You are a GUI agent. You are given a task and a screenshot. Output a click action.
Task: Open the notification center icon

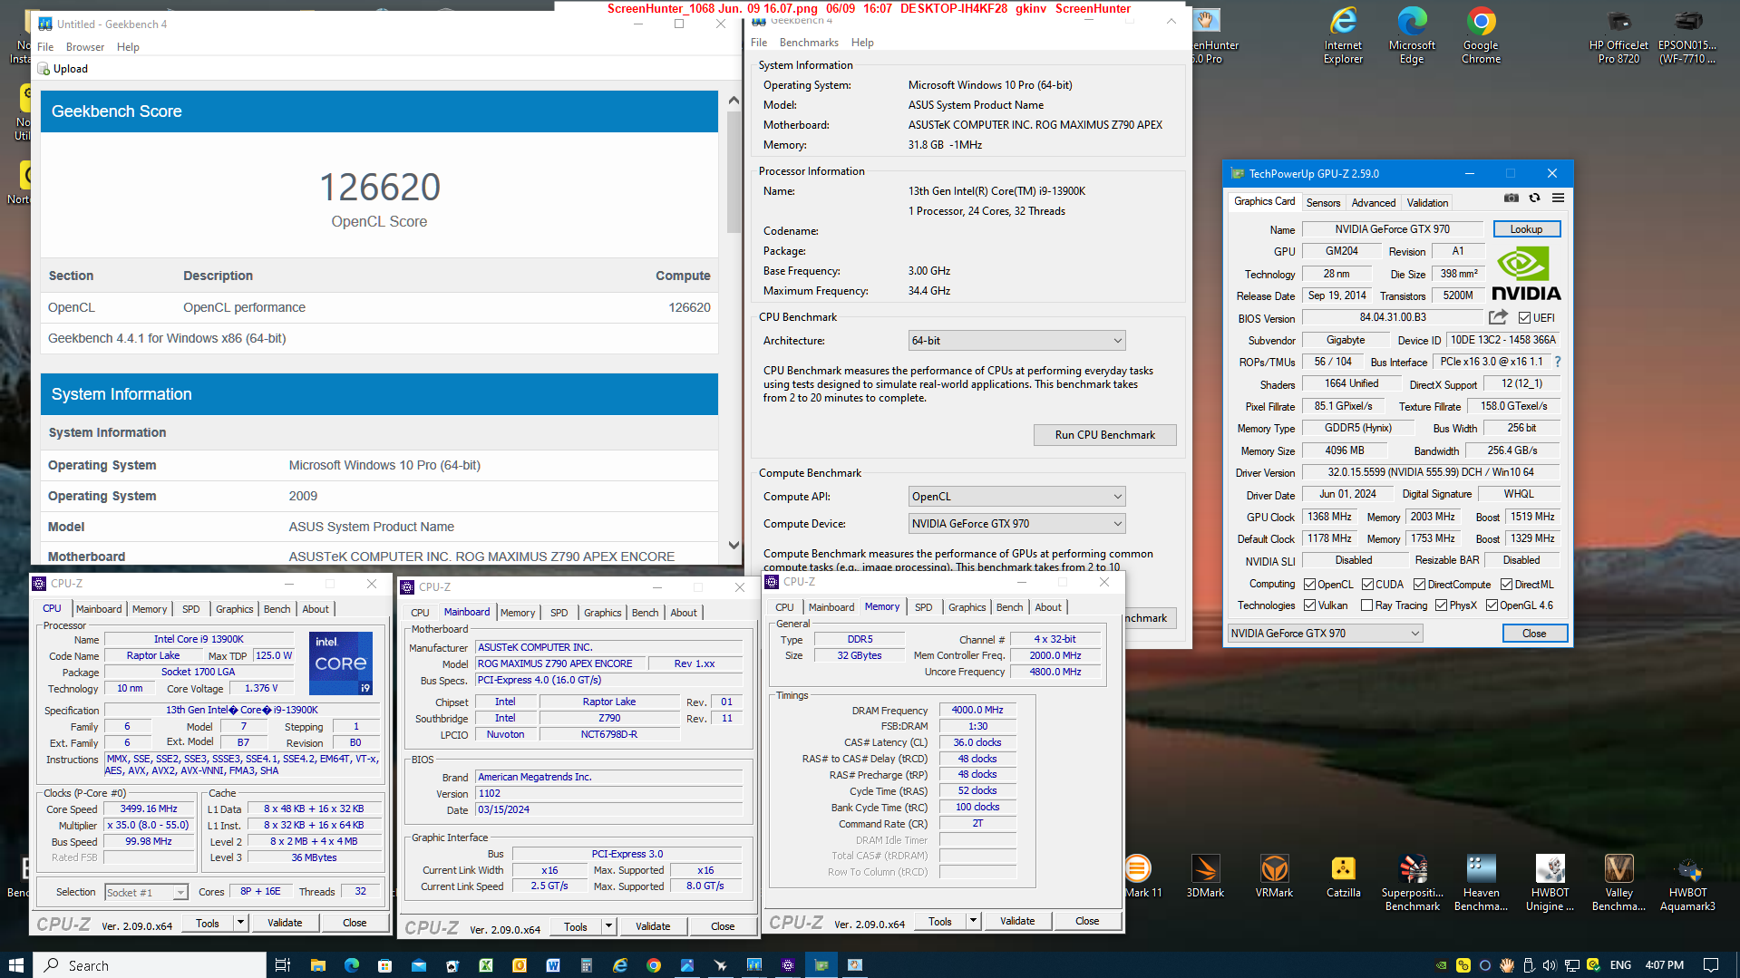[1711, 965]
